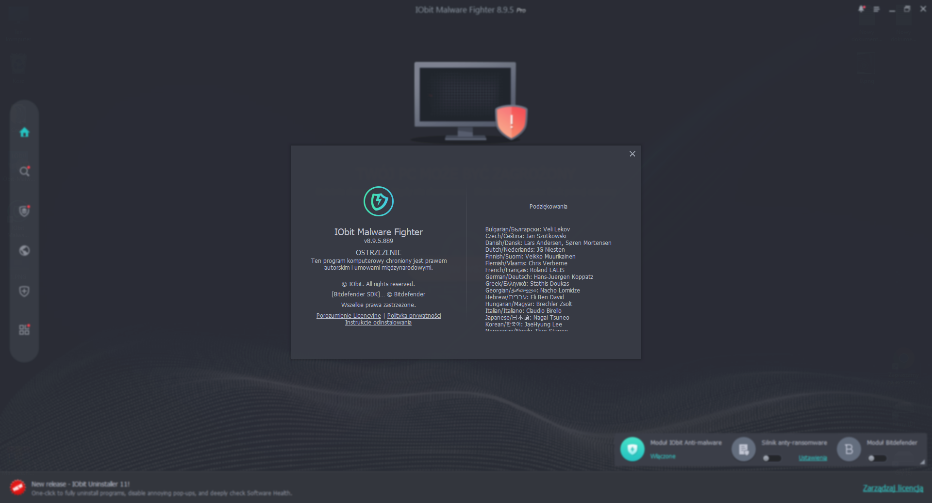Click the Bulgarian translator credit row
Screen dimensions: 932x503
click(528, 229)
